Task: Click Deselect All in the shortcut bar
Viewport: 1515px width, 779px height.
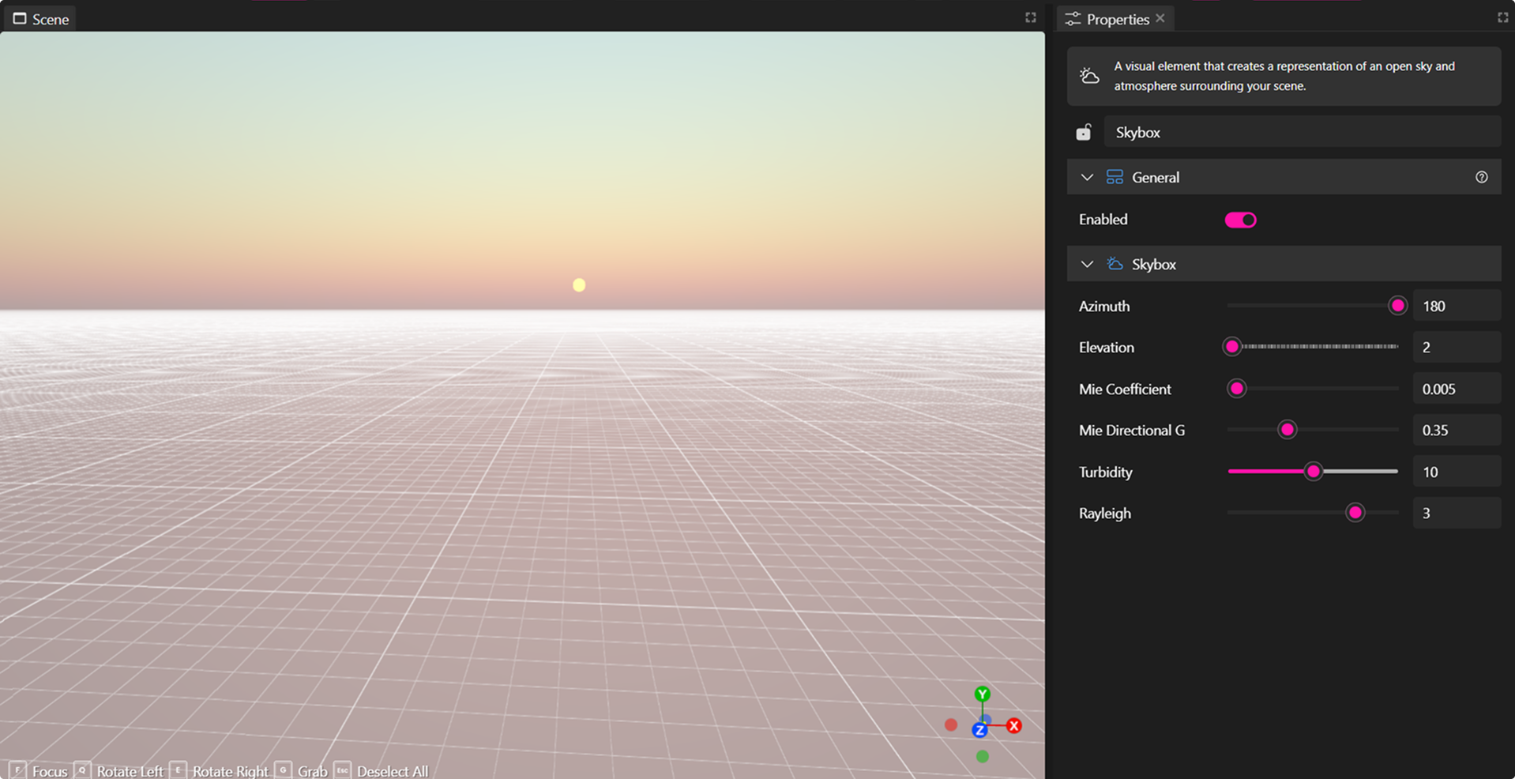Action: pos(393,770)
